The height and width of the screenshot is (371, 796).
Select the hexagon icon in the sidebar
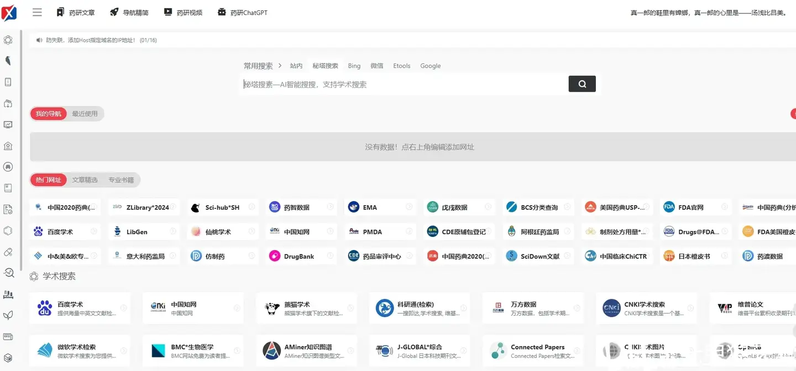click(8, 230)
